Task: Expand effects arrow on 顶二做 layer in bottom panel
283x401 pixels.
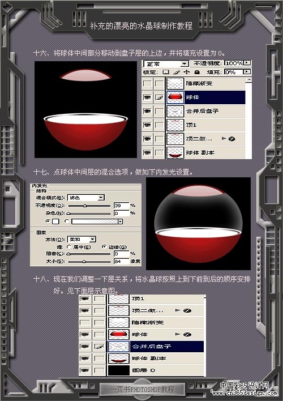Action: [x=178, y=310]
